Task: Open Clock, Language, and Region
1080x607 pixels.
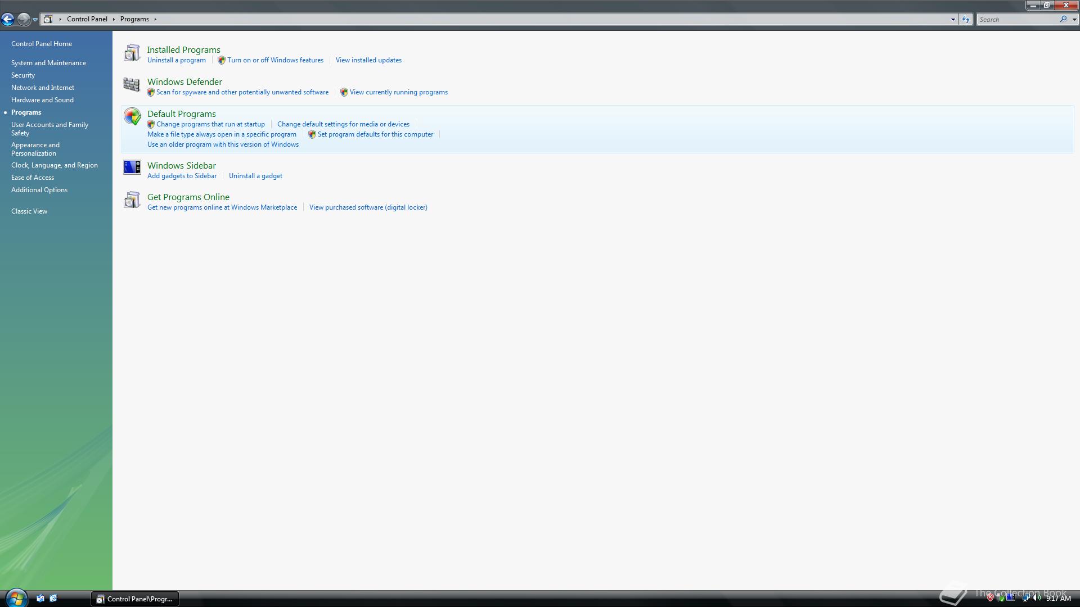Action: pyautogui.click(x=55, y=165)
